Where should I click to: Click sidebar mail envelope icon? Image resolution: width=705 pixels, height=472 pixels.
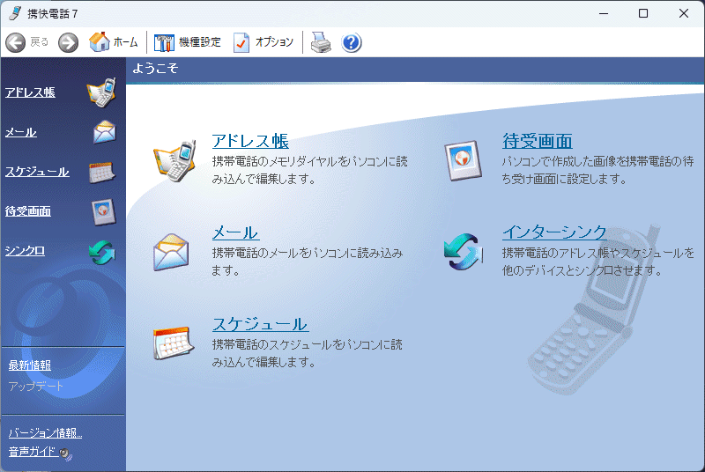click(x=104, y=132)
